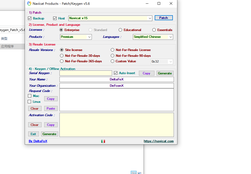Viewport: 251px width, 174px height.
Task: Click the Navicat Products logo icon
Action: click(29, 3)
